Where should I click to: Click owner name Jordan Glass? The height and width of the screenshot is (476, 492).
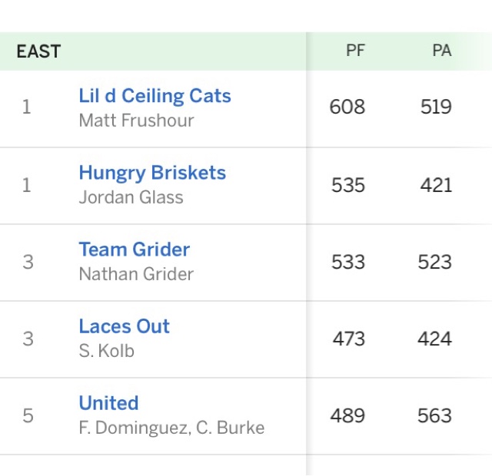pos(131,197)
